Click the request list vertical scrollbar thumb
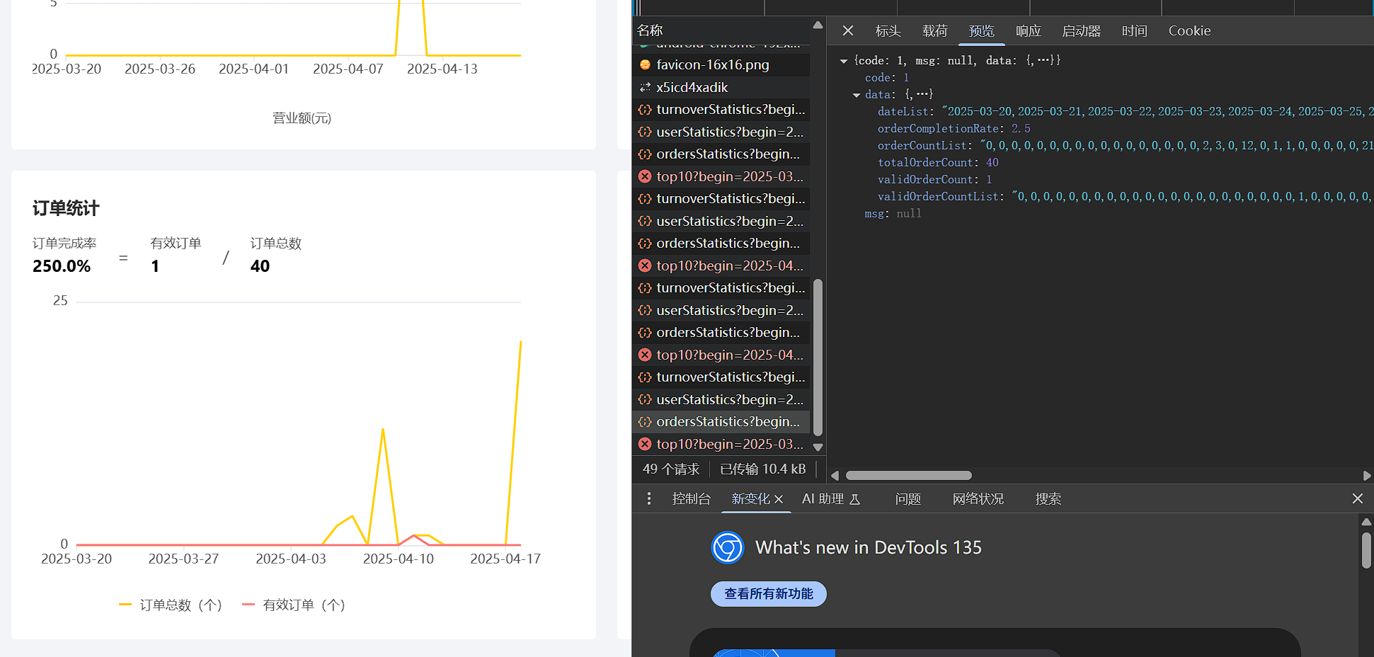1374x657 pixels. [818, 358]
